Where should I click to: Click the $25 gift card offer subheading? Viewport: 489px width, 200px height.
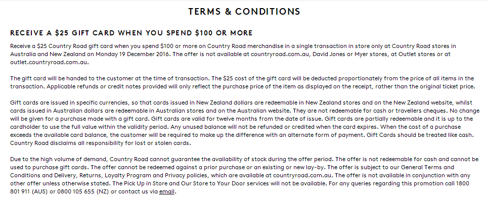131,33
